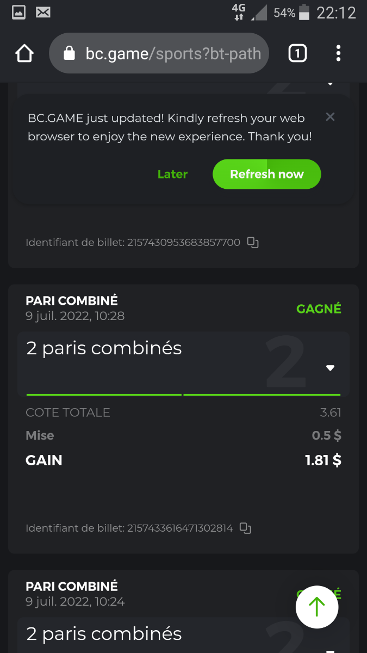Tap the green scroll-to-top arrow
Screen dimensions: 367x653
pos(317,607)
